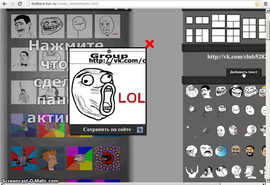
Task: Pick layout with two cells above one wide
Action: tap(218, 21)
